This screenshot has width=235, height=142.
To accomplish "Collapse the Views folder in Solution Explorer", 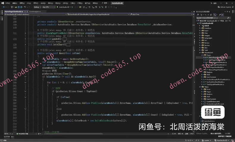I will click(200, 87).
